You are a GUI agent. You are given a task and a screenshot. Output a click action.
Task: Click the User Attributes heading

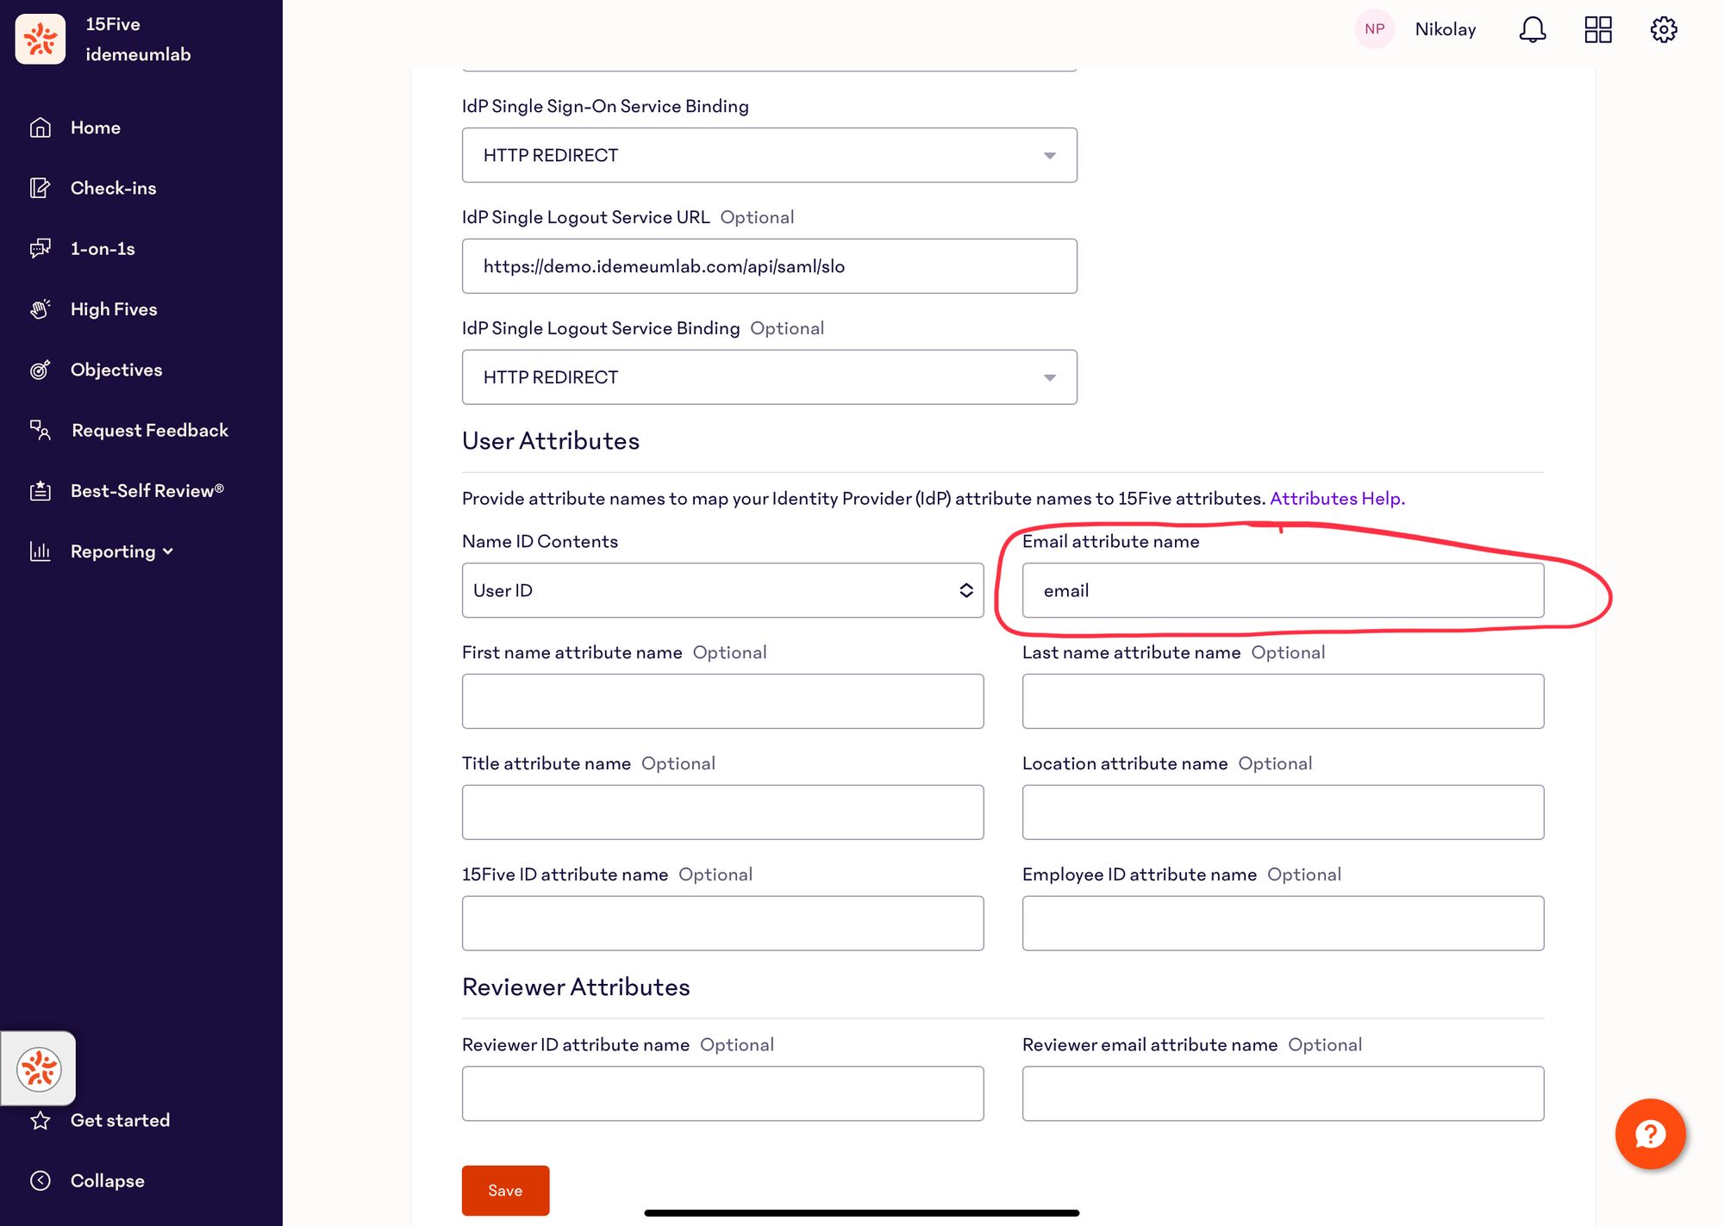pyautogui.click(x=551, y=441)
